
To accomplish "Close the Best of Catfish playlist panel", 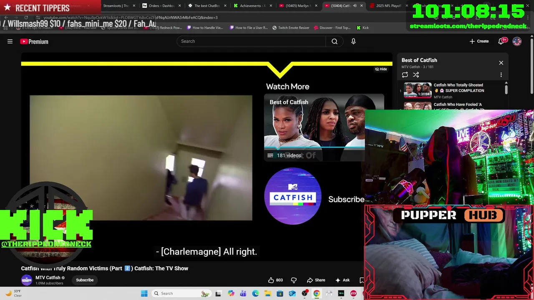I will tap(501, 63).
